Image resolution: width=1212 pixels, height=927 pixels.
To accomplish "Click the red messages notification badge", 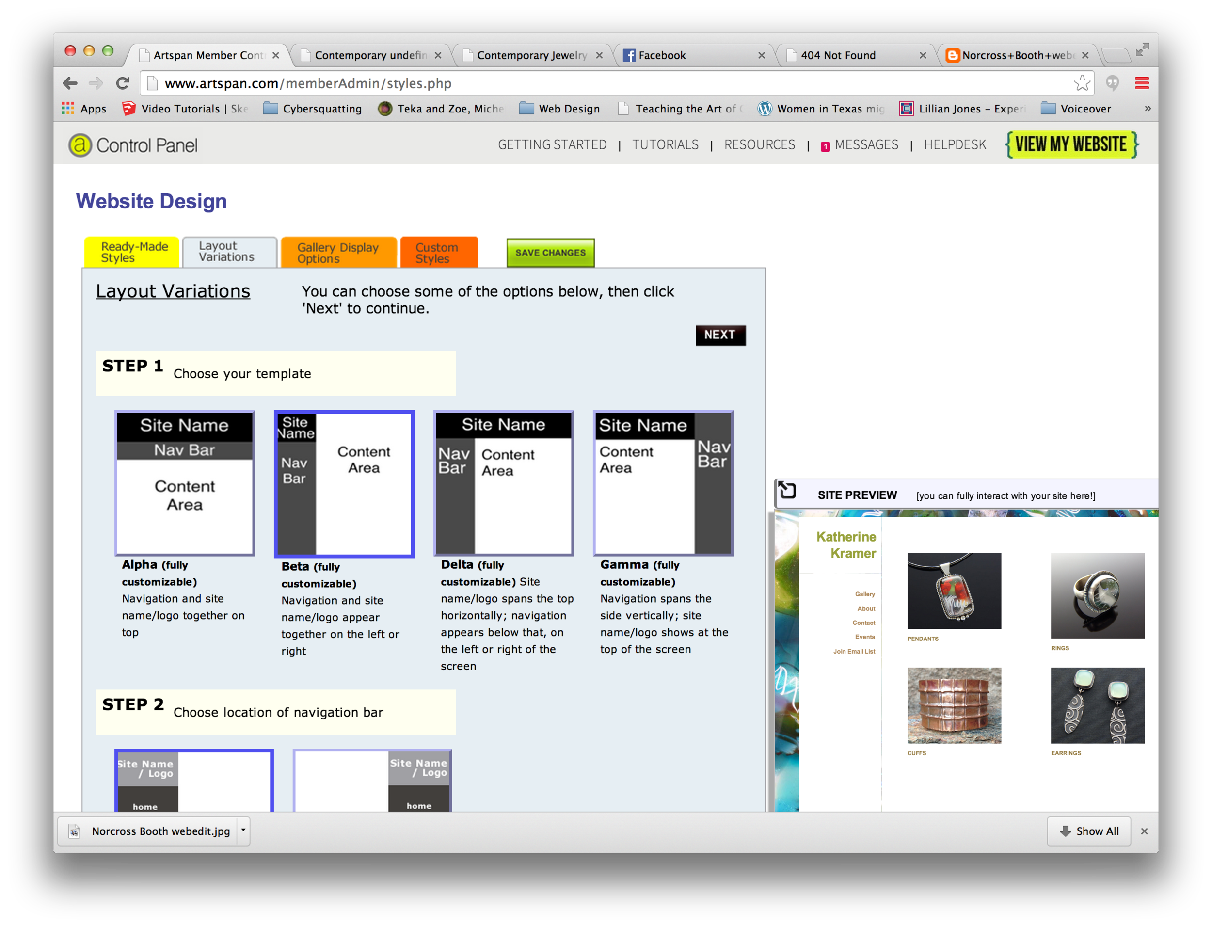I will point(825,146).
